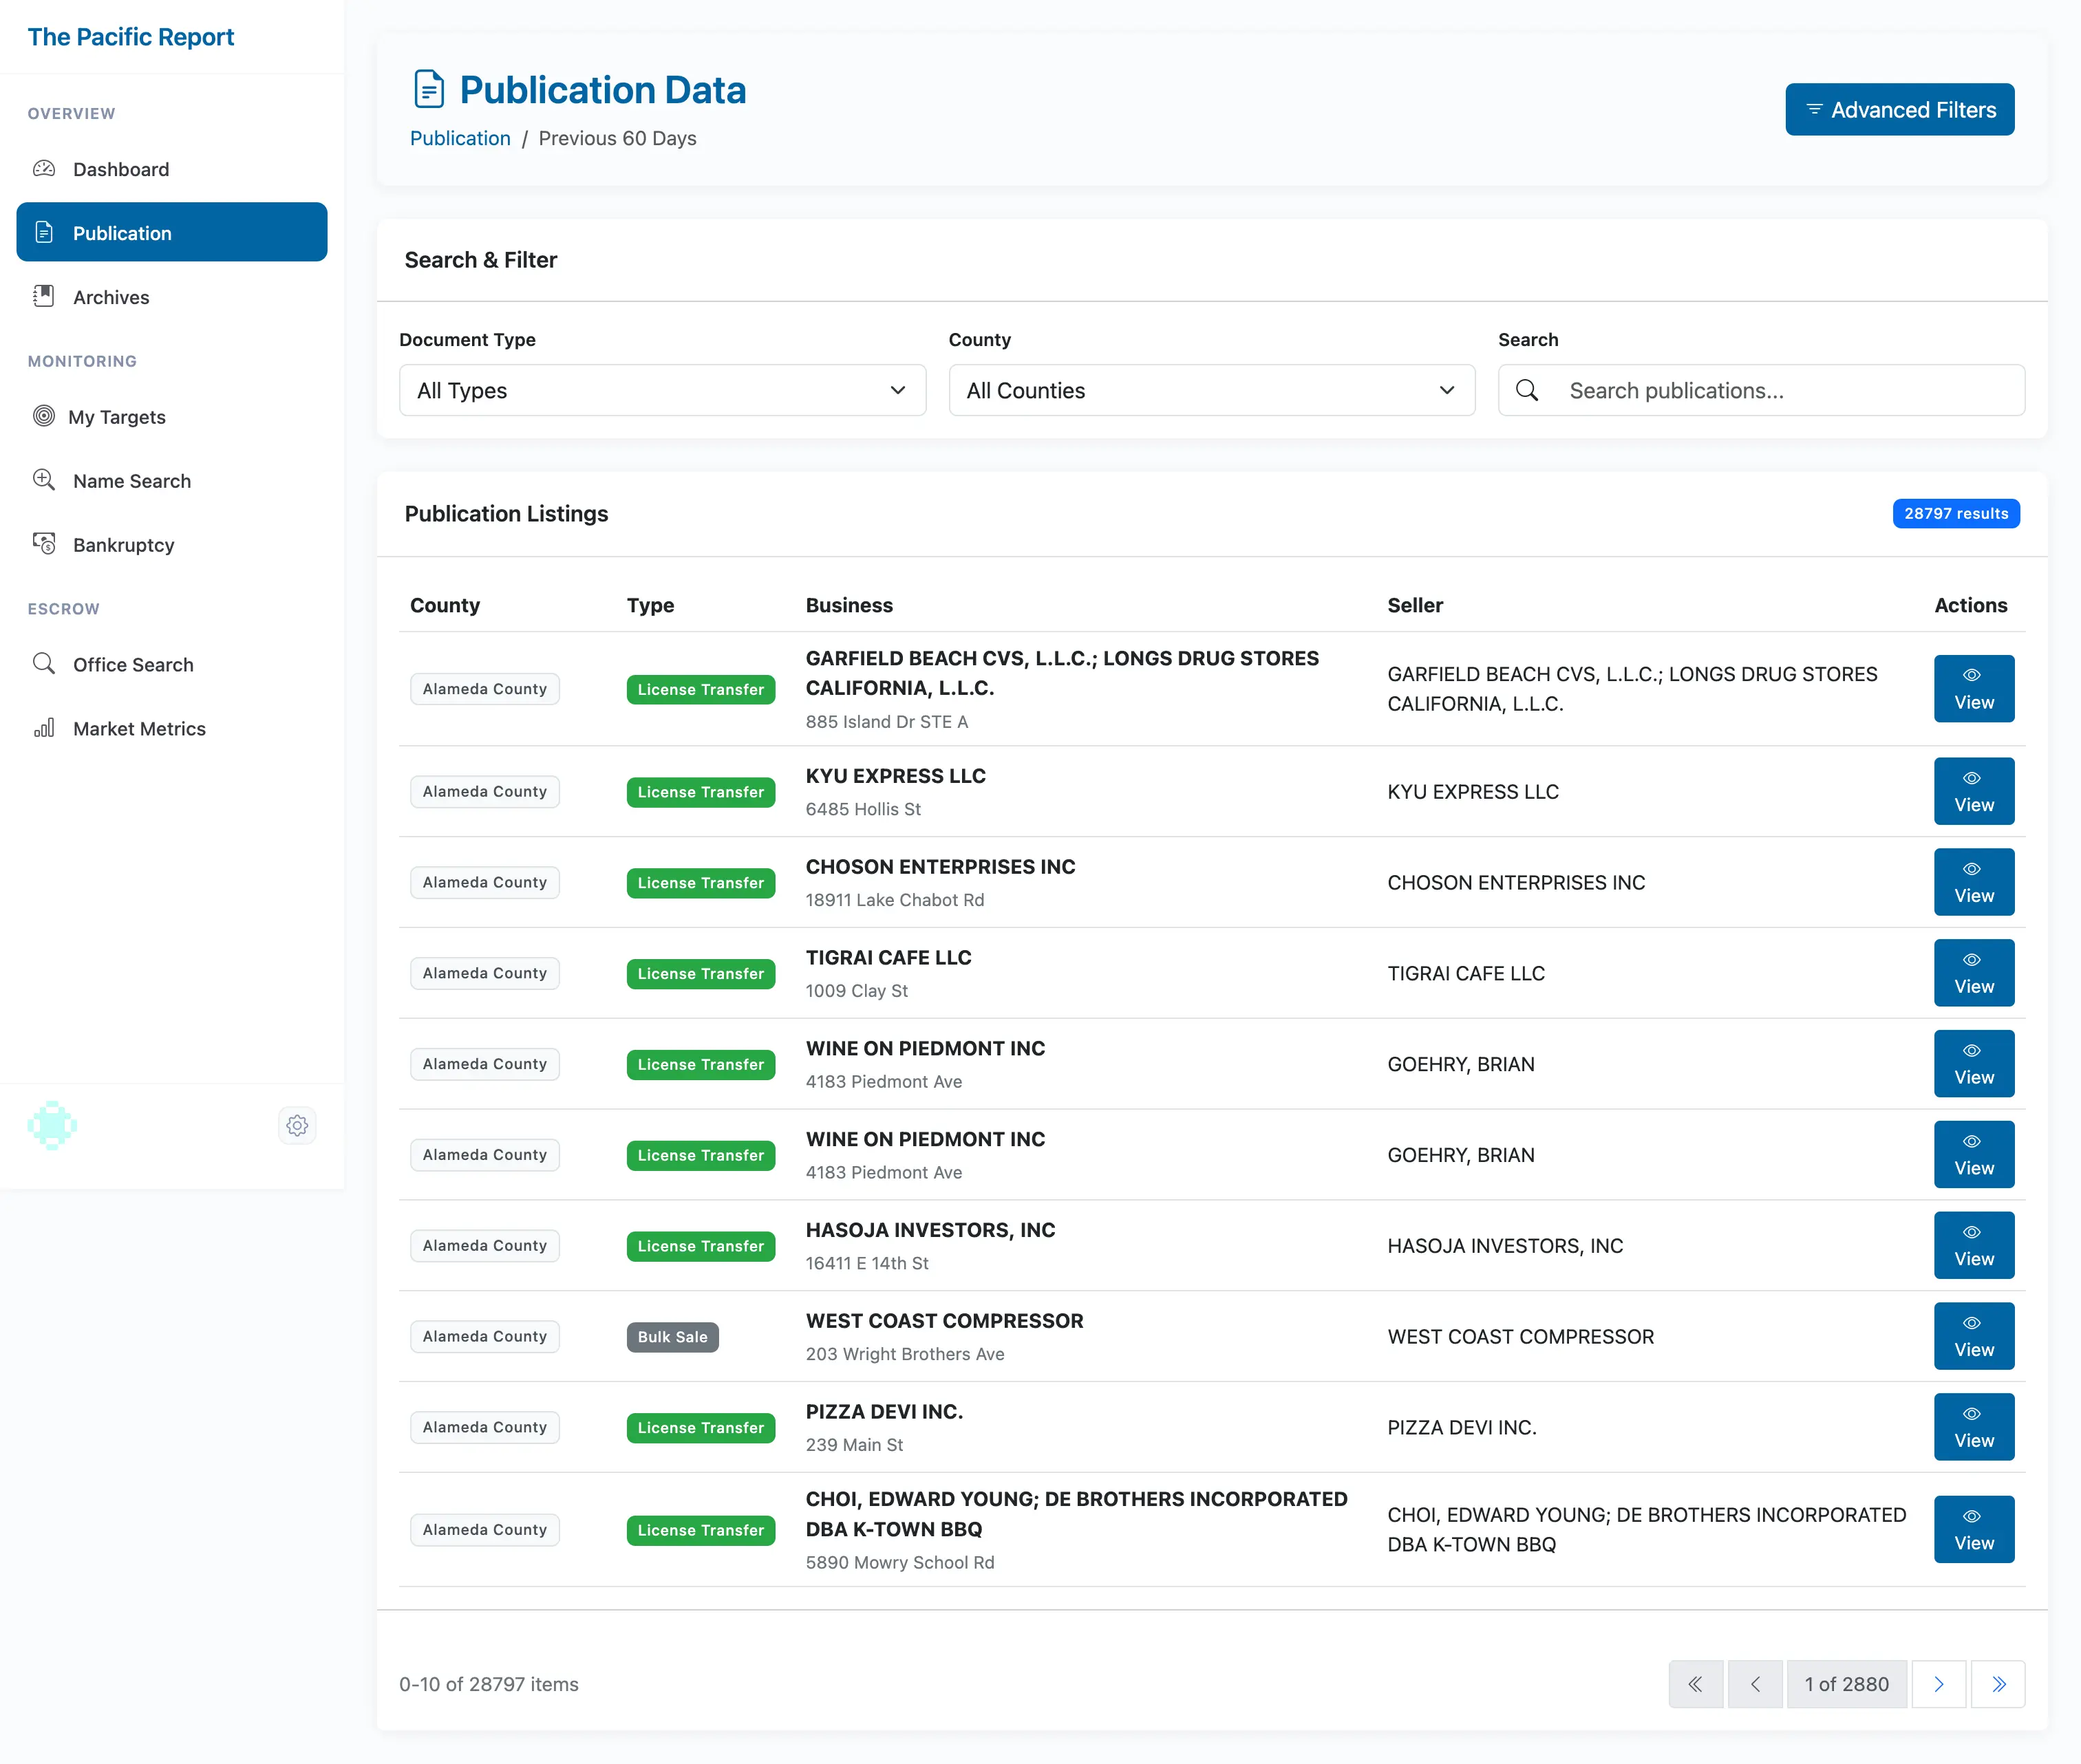Click The Pacific Report logo title

point(131,37)
